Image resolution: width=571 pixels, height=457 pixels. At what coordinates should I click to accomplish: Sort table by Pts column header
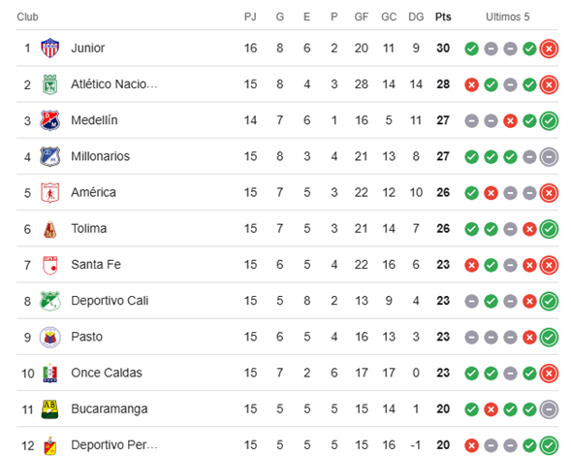click(x=443, y=16)
